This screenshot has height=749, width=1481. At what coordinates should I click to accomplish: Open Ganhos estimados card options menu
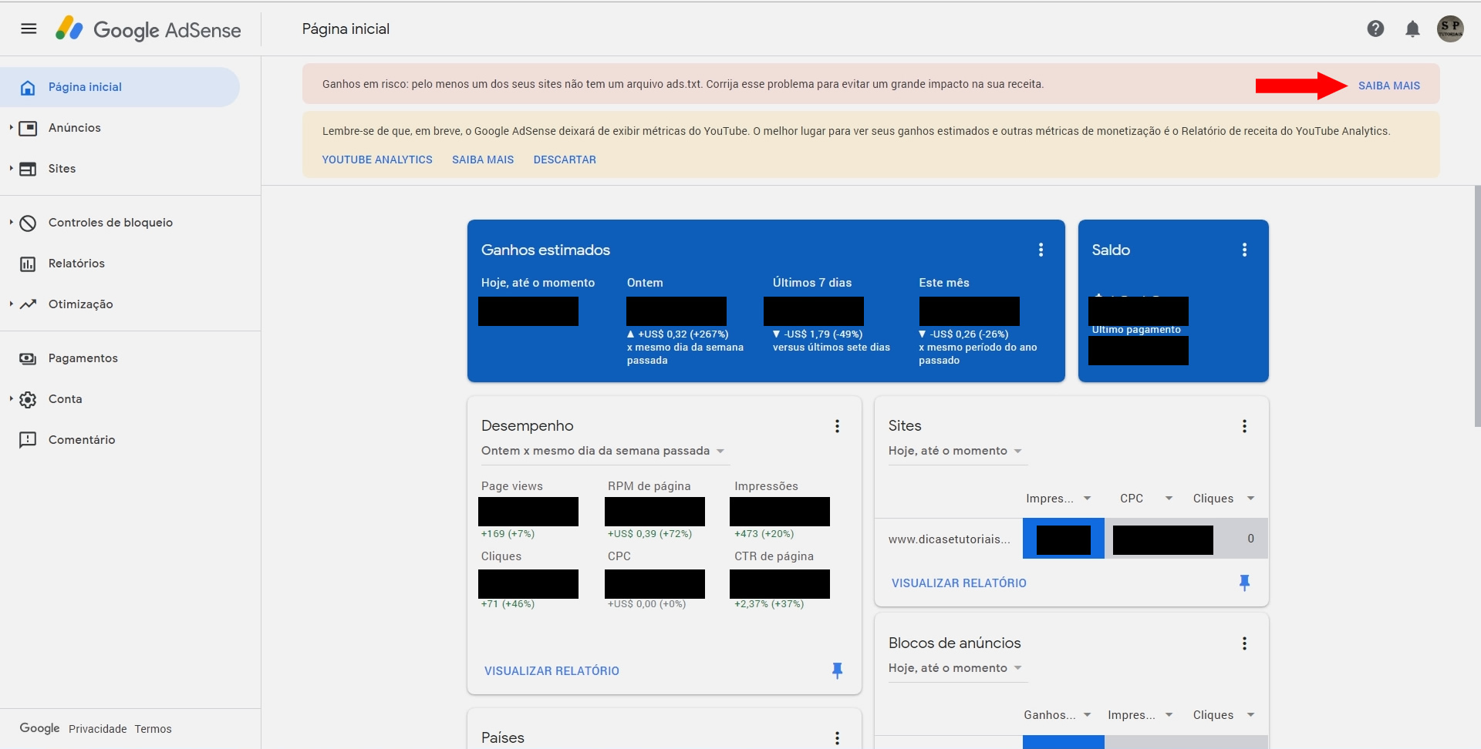[x=1041, y=250]
